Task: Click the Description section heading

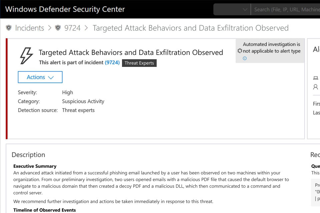Action: pyautogui.click(x=28, y=155)
